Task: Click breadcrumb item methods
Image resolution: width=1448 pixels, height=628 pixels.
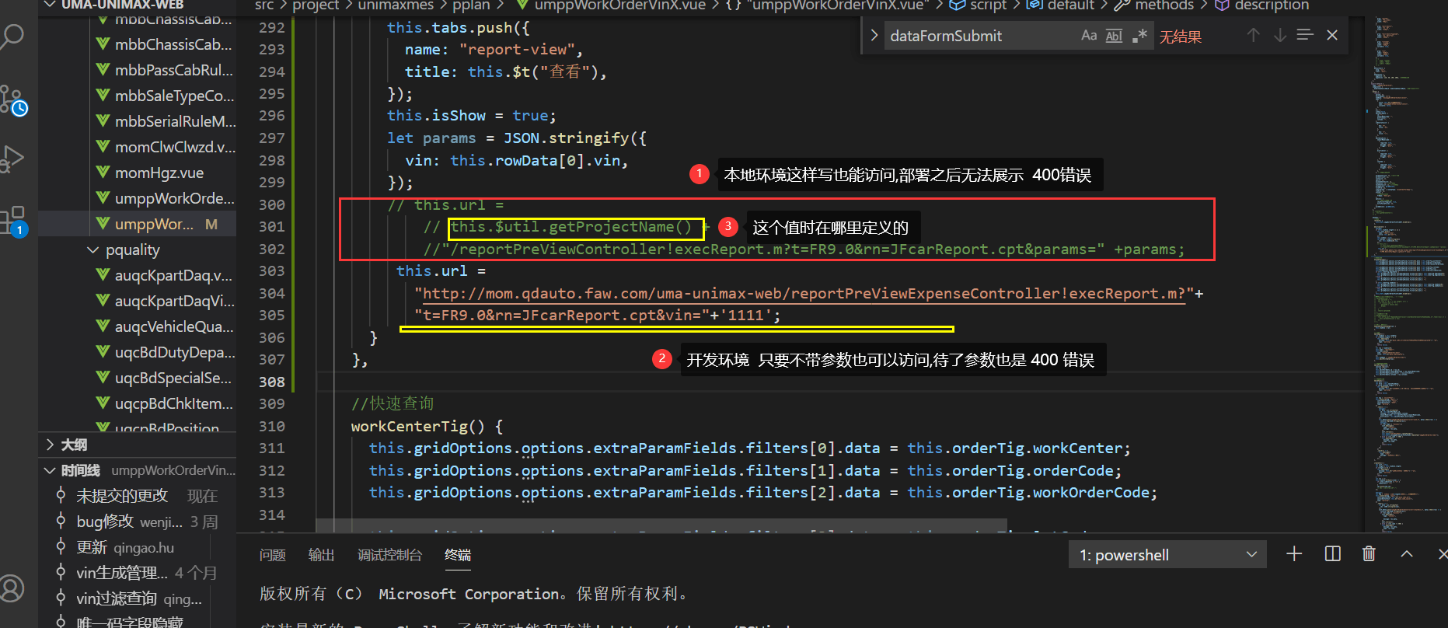Action: pos(1164,5)
